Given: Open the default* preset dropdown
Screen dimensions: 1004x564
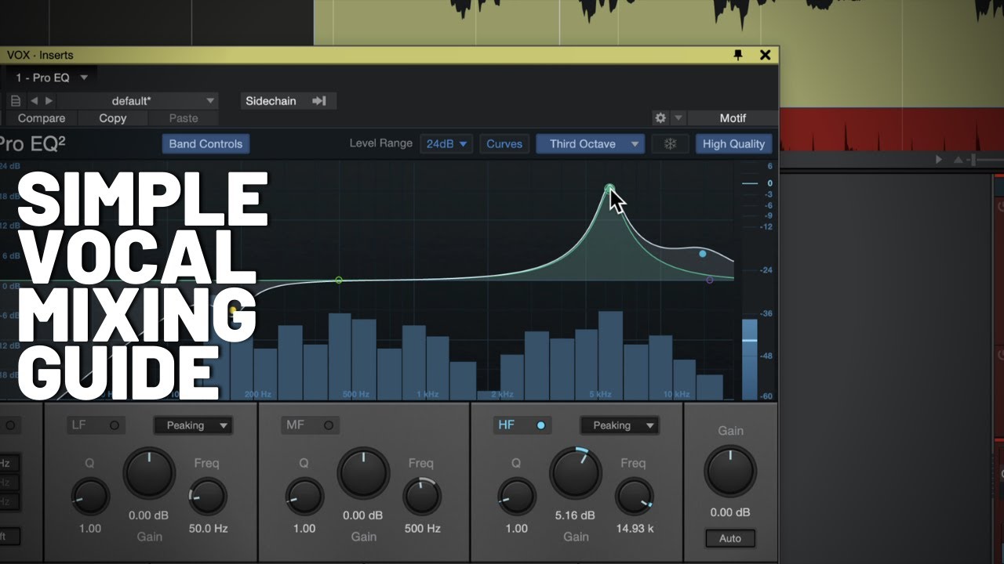Looking at the screenshot, I should (138, 101).
